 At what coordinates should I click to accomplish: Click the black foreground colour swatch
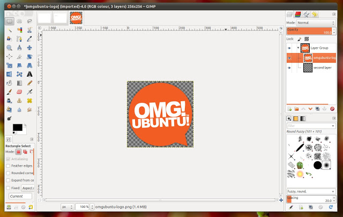coord(17,128)
